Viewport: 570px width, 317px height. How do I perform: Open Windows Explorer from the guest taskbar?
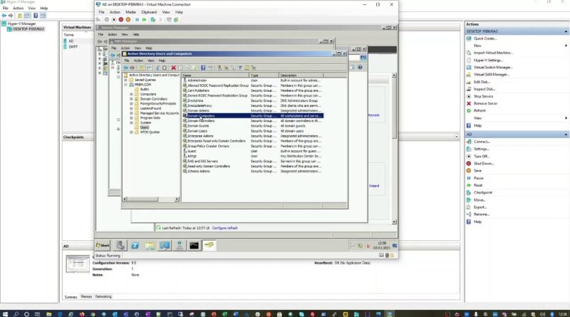(150, 246)
